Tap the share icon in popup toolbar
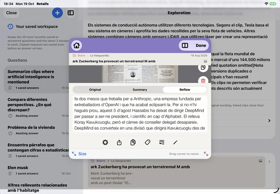 click(119, 142)
